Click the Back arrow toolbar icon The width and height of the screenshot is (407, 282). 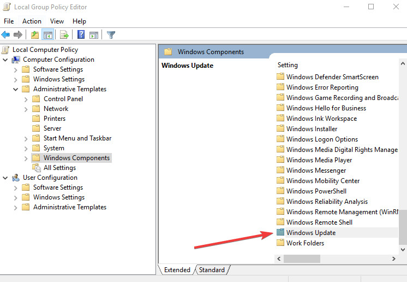(5, 34)
